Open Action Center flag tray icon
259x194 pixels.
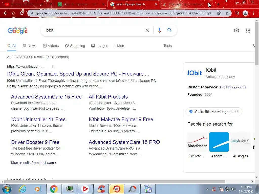pyautogui.click(x=221, y=189)
